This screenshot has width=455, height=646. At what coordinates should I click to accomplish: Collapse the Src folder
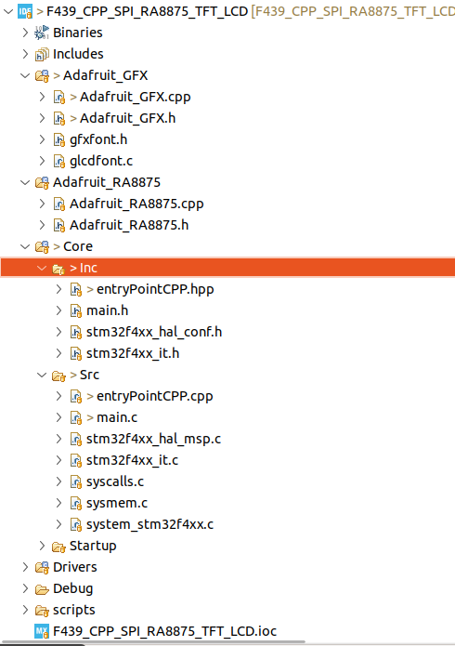[42, 375]
